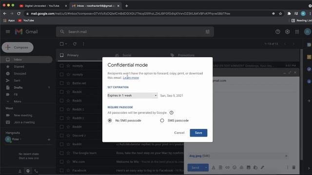312x175 pixels.
Task: Switch to the Promotions tab
Action: coord(186,55)
